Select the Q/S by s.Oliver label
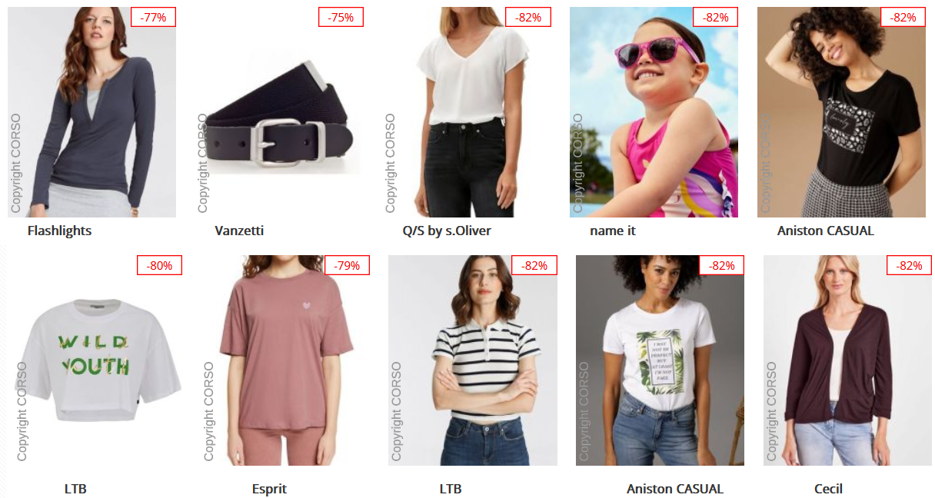935x498 pixels. 447,231
